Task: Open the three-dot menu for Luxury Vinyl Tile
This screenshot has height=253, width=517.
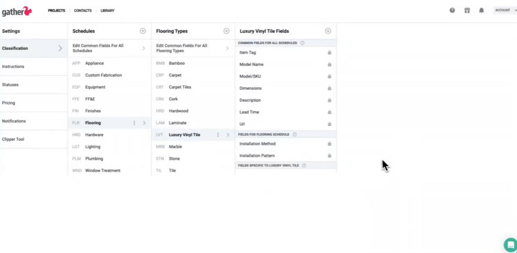Action: (x=218, y=135)
